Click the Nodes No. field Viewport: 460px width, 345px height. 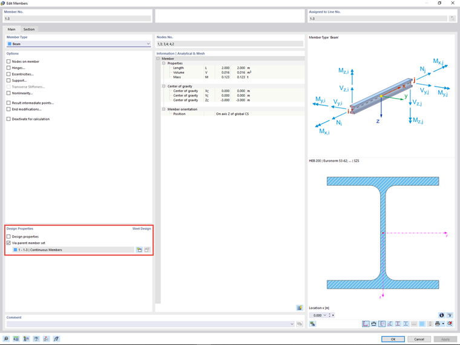tap(230, 44)
